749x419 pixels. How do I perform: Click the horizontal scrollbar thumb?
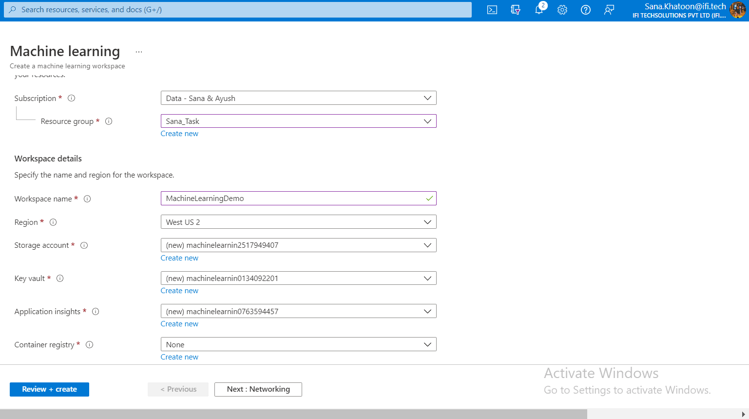click(293, 414)
